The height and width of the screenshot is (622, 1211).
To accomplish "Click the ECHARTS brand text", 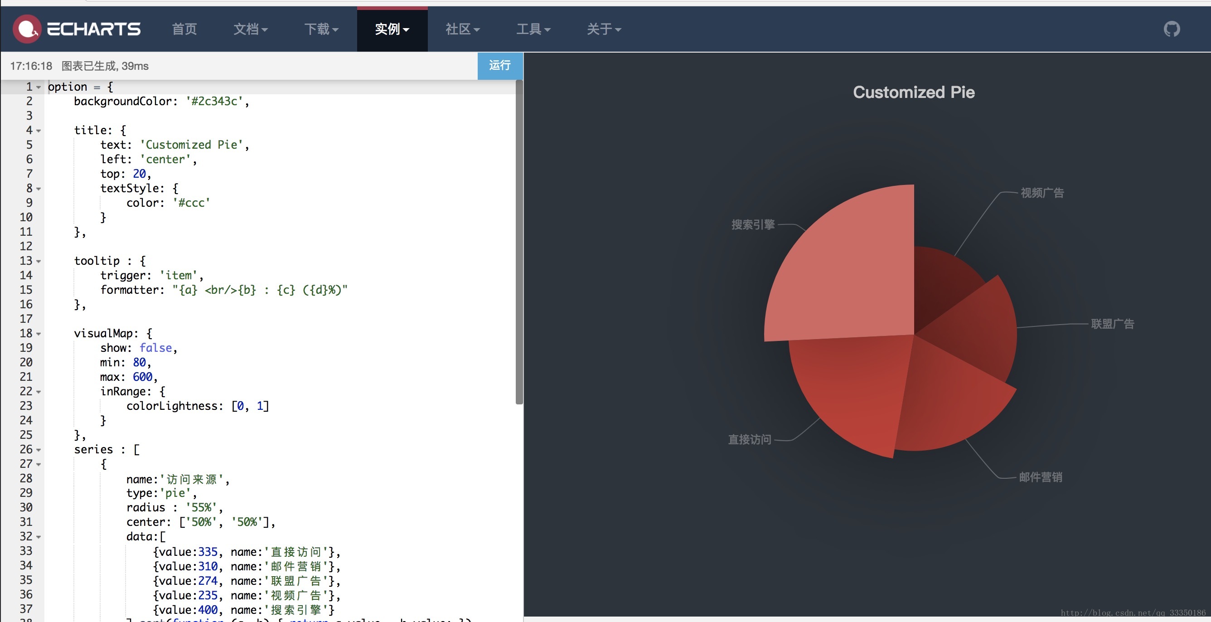I will point(93,29).
